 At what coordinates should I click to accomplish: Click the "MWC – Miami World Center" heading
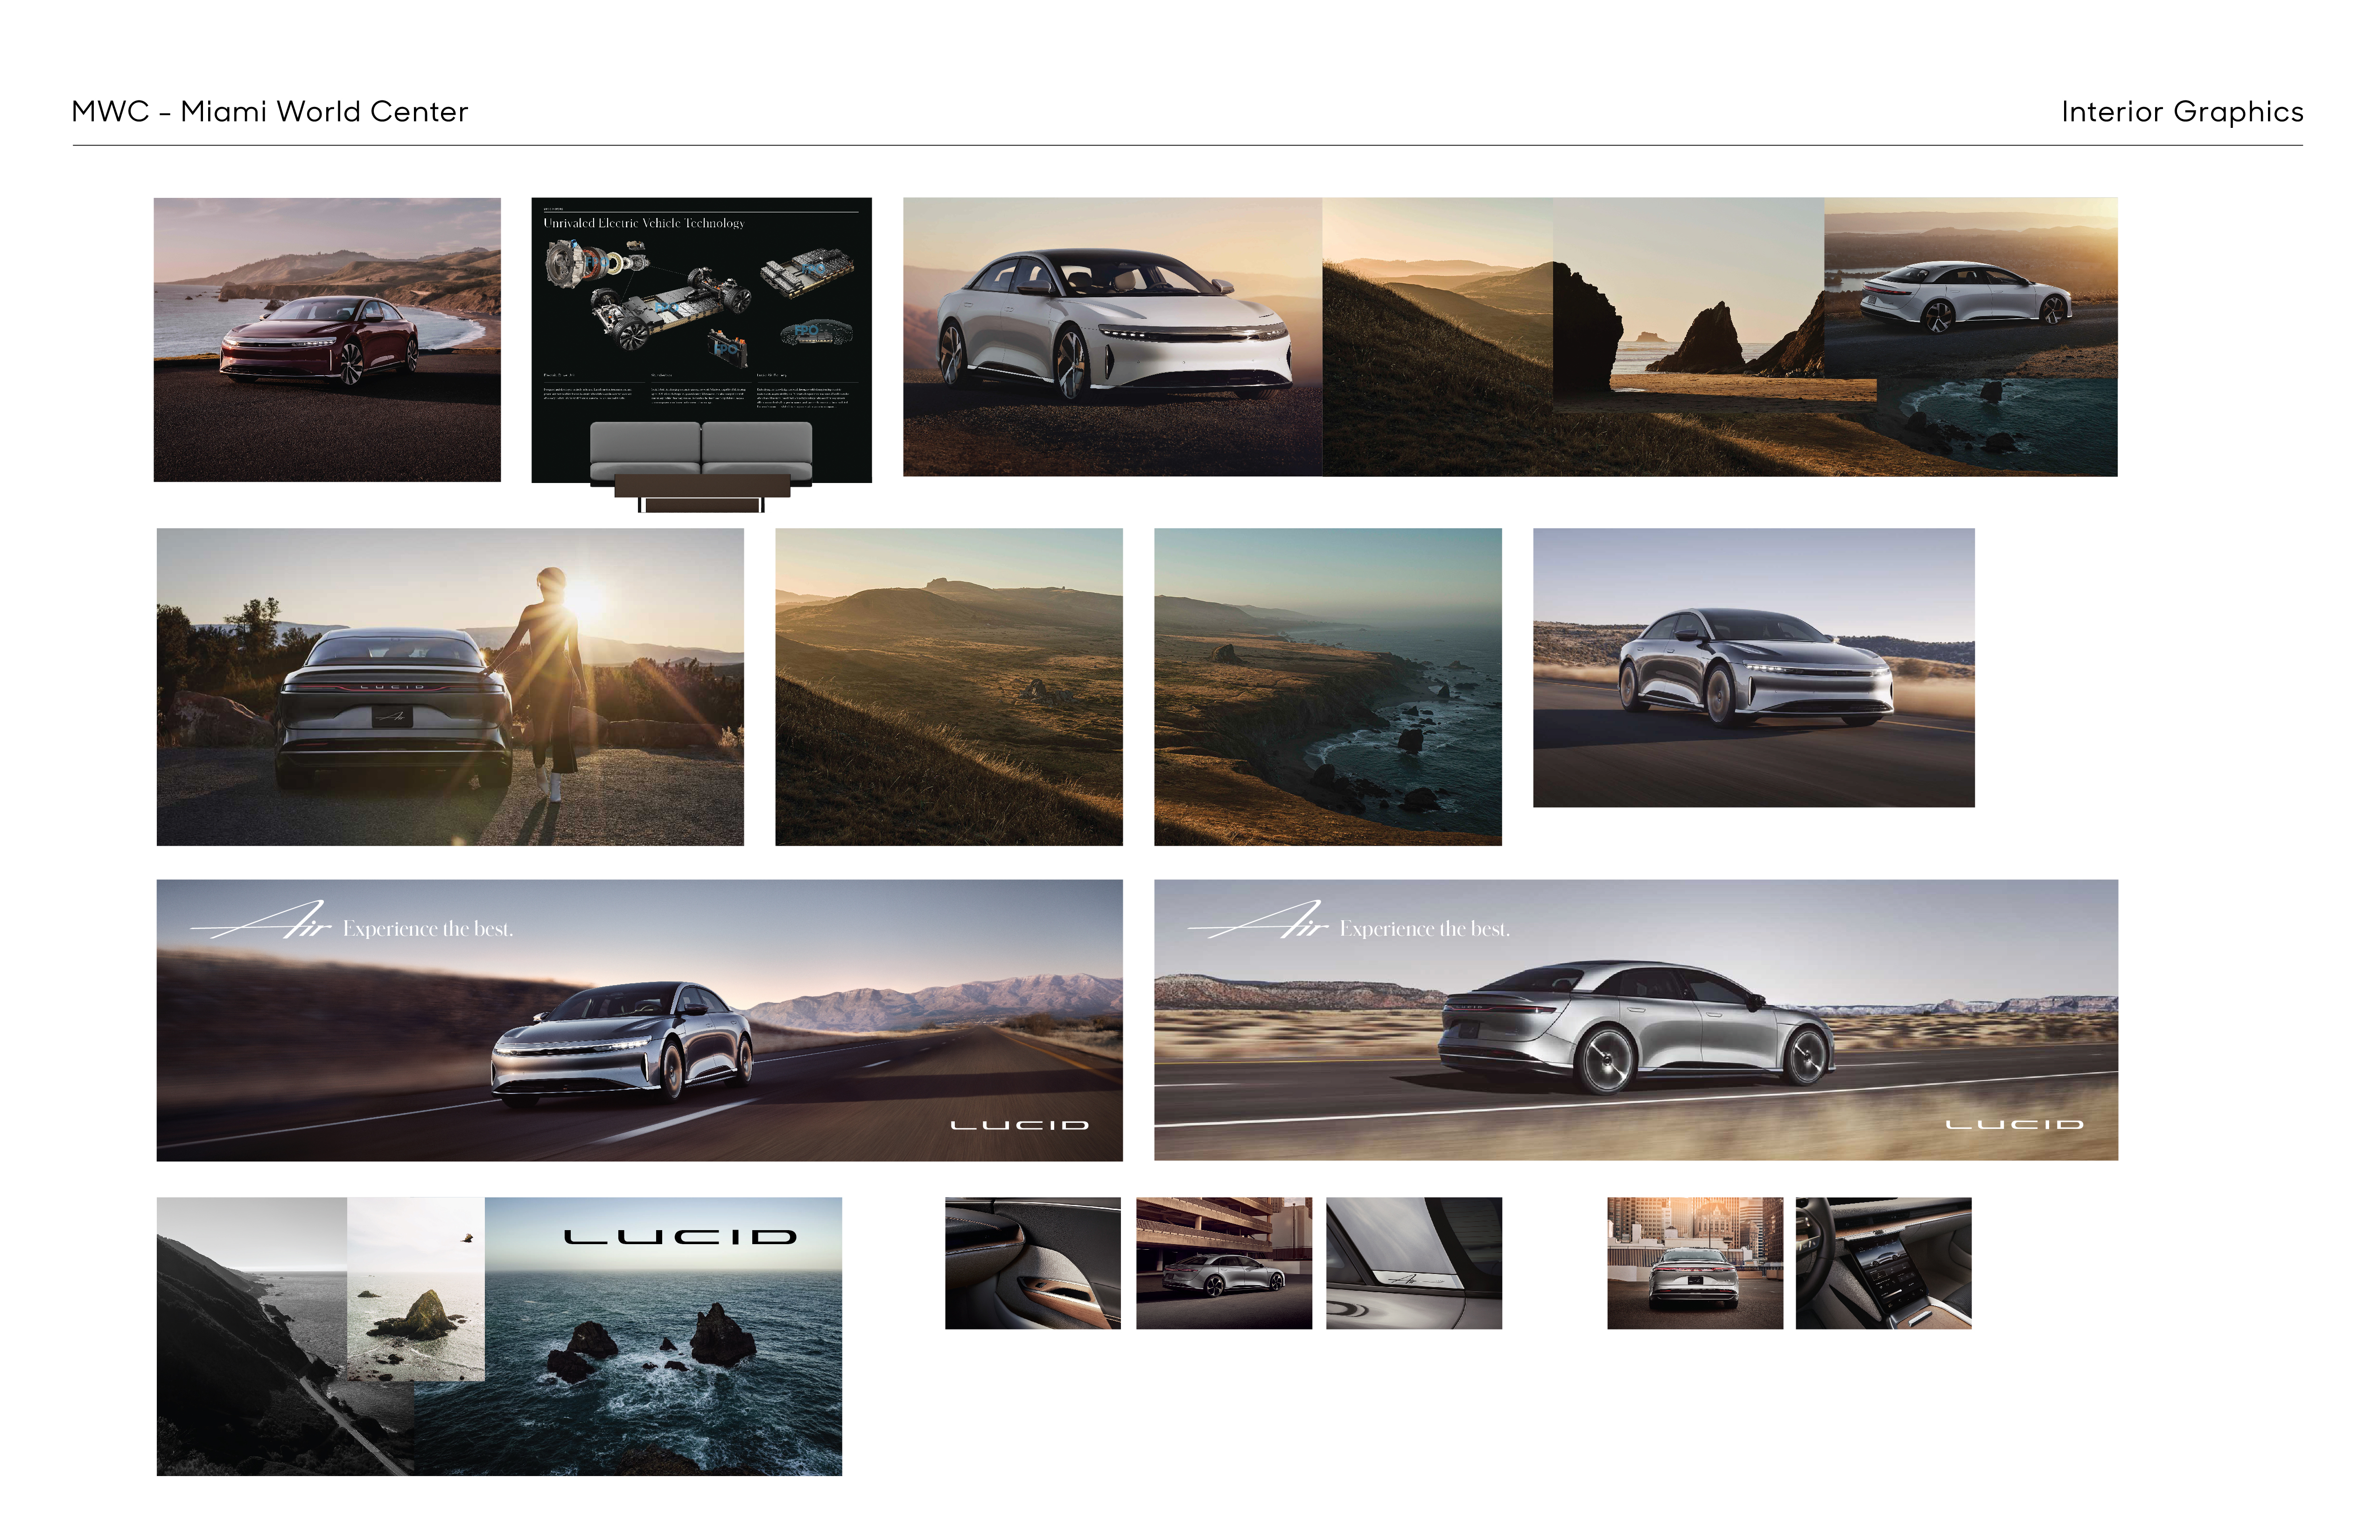pyautogui.click(x=270, y=111)
